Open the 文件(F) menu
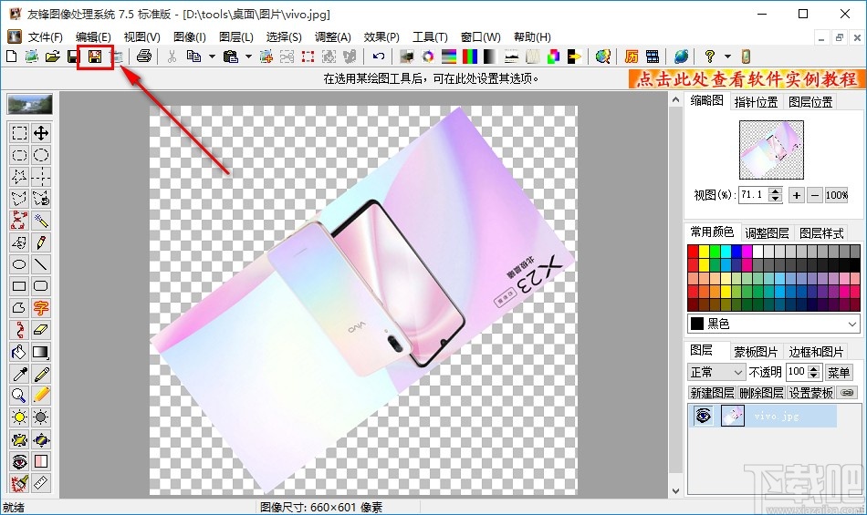 [46, 37]
